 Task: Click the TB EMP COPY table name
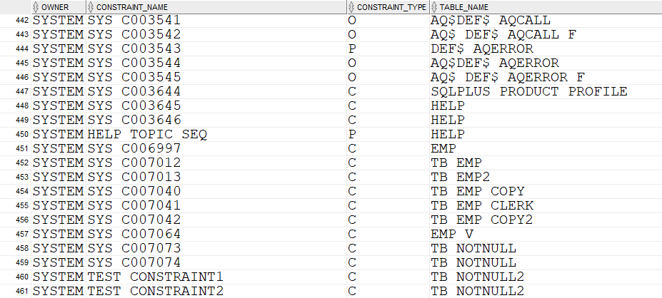(478, 191)
